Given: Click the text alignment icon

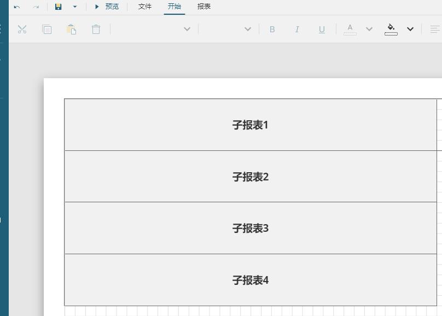Looking at the screenshot, I should point(435,30).
